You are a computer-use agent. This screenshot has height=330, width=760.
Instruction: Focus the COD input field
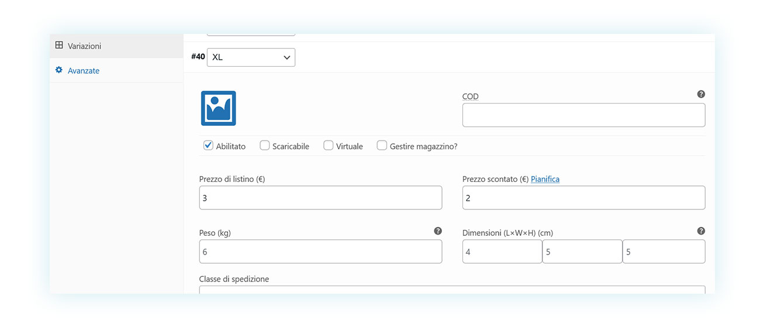(x=583, y=115)
